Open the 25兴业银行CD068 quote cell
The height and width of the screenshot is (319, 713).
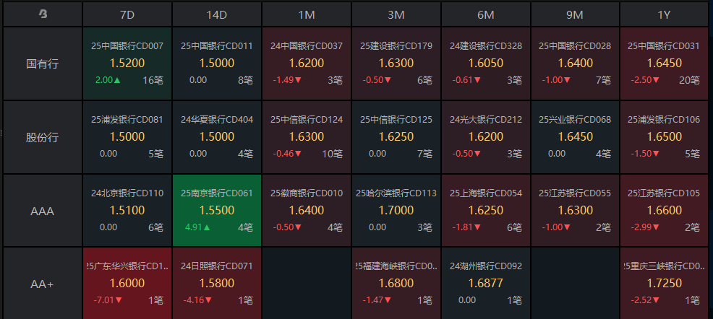[575, 137]
